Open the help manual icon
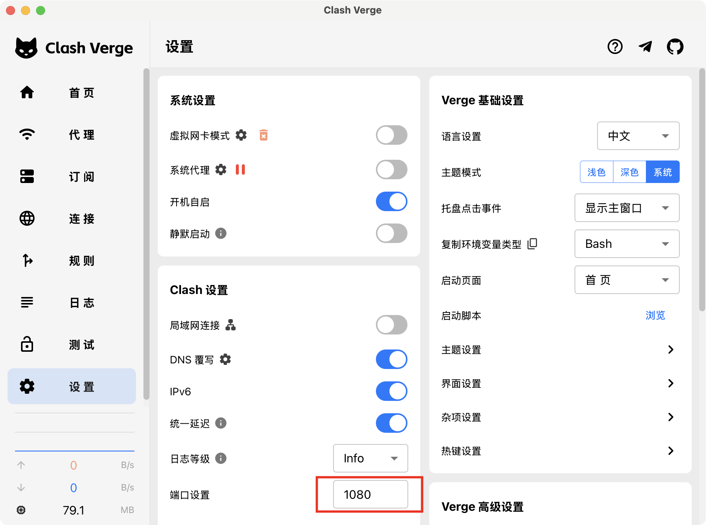Viewport: 706px width, 525px height. click(x=615, y=47)
